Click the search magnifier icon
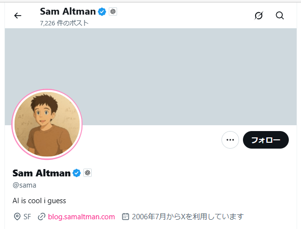301x229 pixels. [280, 16]
